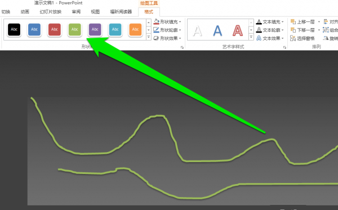Image resolution: width=338 pixels, height=210 pixels.
Task: Open the 形状填充 dropdown arrow
Action: coord(180,22)
